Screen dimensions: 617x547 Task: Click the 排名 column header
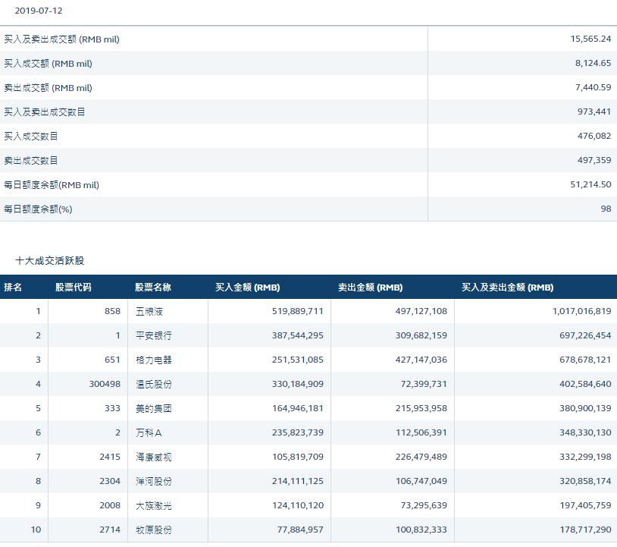click(13, 288)
